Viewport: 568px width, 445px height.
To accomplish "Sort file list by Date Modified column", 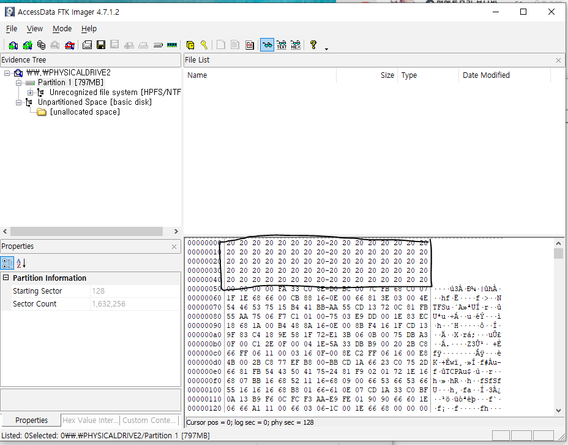I will [504, 75].
